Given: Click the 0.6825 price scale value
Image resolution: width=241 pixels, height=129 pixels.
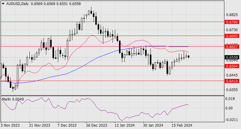Looking at the screenshot, I should click(x=232, y=15).
